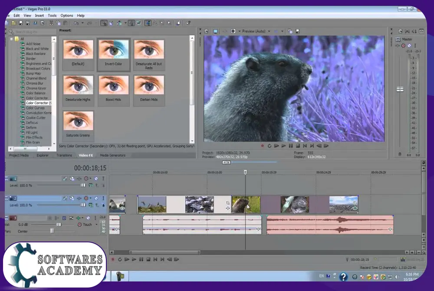Click the timeline zoom magnifier in corner
This screenshot has width=434, height=291.
coord(424,252)
